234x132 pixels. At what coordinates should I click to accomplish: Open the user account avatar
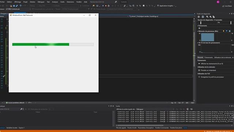coord(218,2)
